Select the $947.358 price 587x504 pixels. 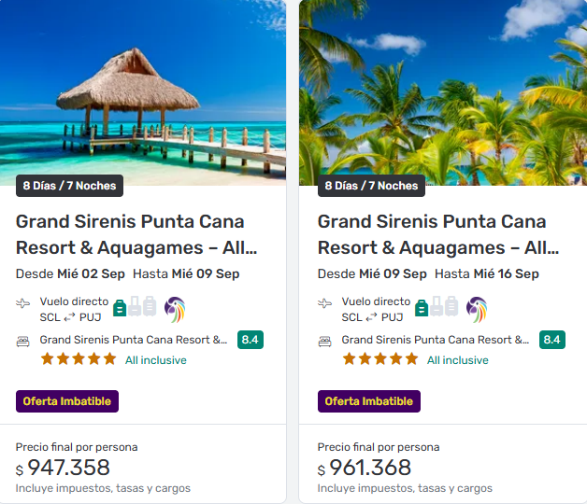coord(68,468)
